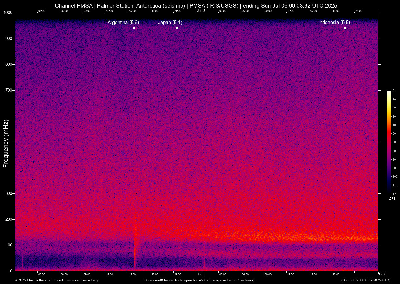Click the arrow marker below Japan (5.4)
Image resolution: width=400 pixels, height=284 pixels.
(x=177, y=28)
